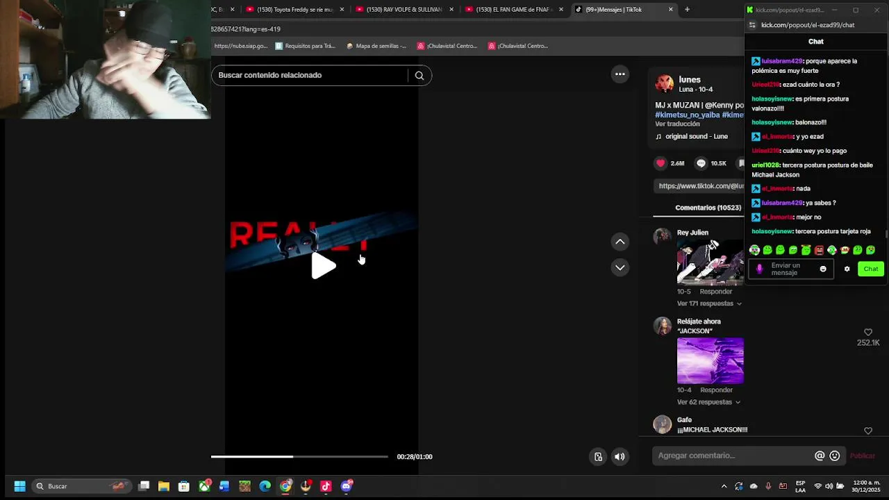Insert the first emote in Kick emote row
Viewport: 889px width, 500px height.
pos(754,250)
